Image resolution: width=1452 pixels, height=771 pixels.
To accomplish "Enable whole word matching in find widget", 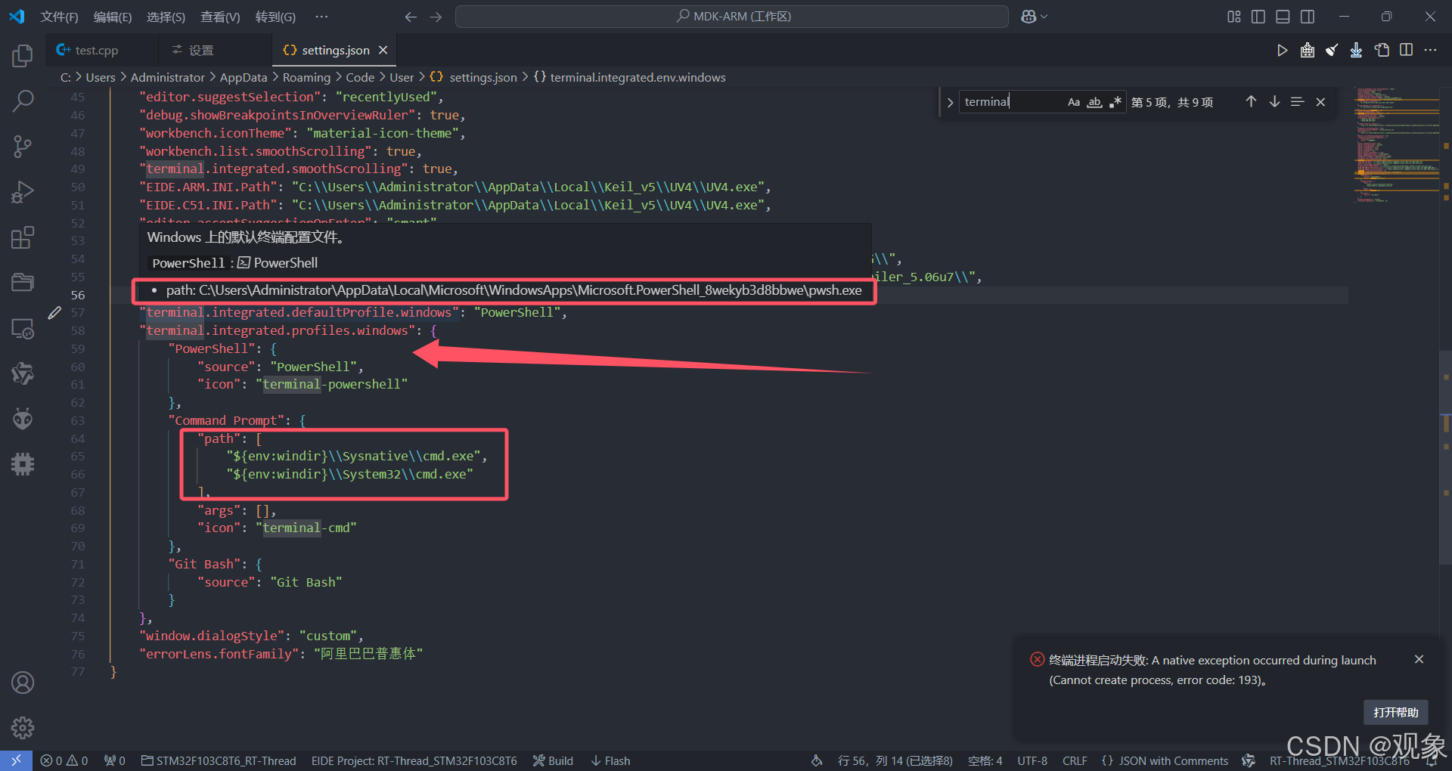I will (x=1094, y=101).
